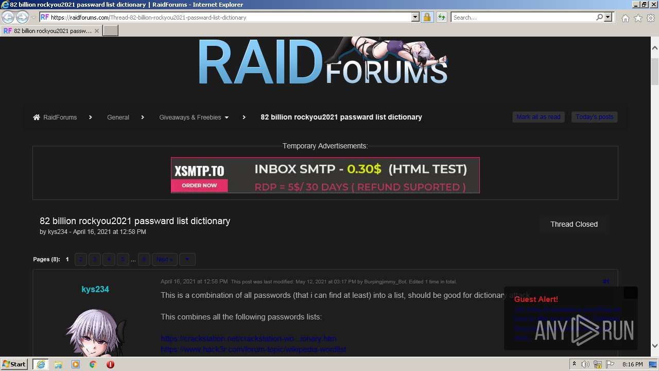Screen dimensions: 659x371
Task: Go to page 5 of the thread
Action: click(123, 259)
